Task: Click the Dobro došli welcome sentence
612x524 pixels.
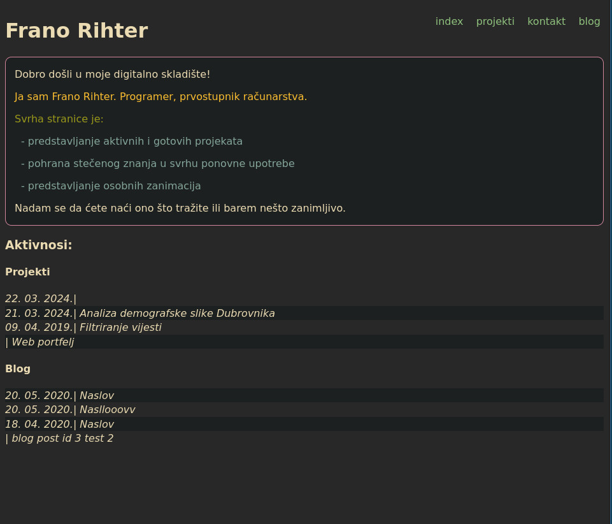Action: point(112,75)
